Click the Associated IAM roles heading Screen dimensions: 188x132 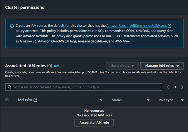[x=26, y=66]
